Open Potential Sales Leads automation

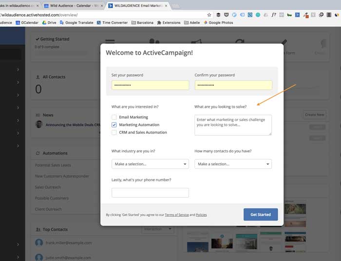click(53, 165)
